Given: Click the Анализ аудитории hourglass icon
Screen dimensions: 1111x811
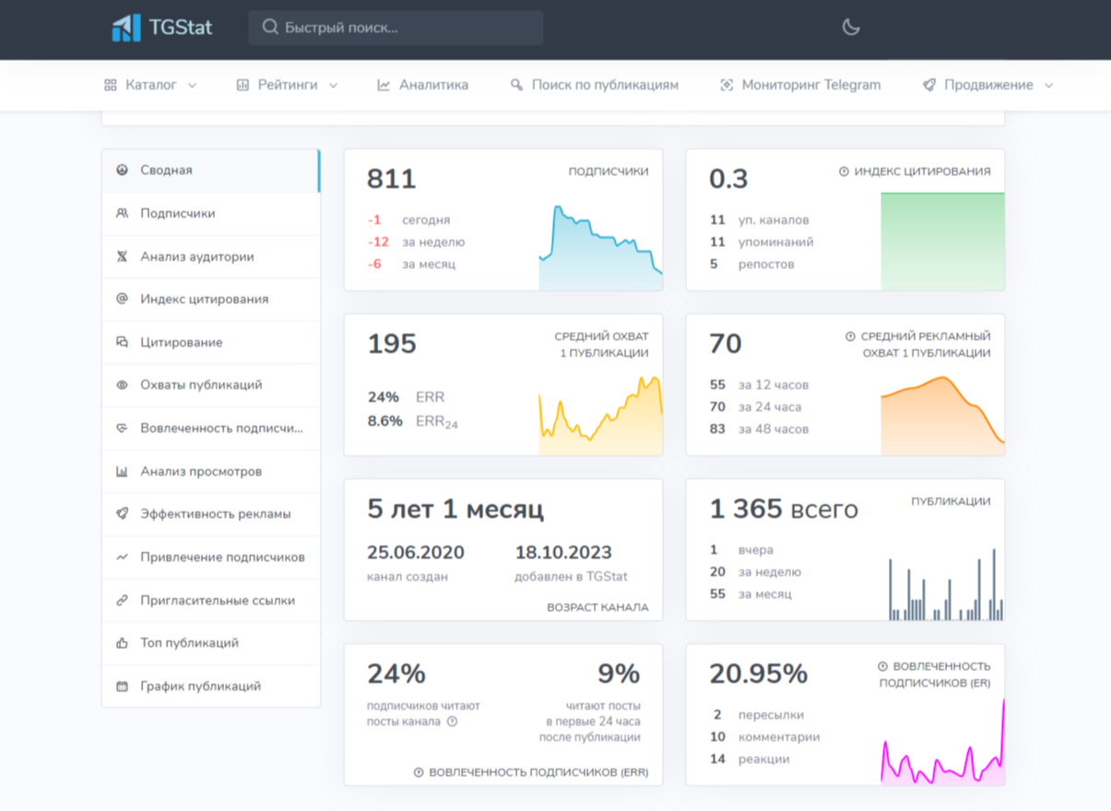Looking at the screenshot, I should pyautogui.click(x=122, y=257).
